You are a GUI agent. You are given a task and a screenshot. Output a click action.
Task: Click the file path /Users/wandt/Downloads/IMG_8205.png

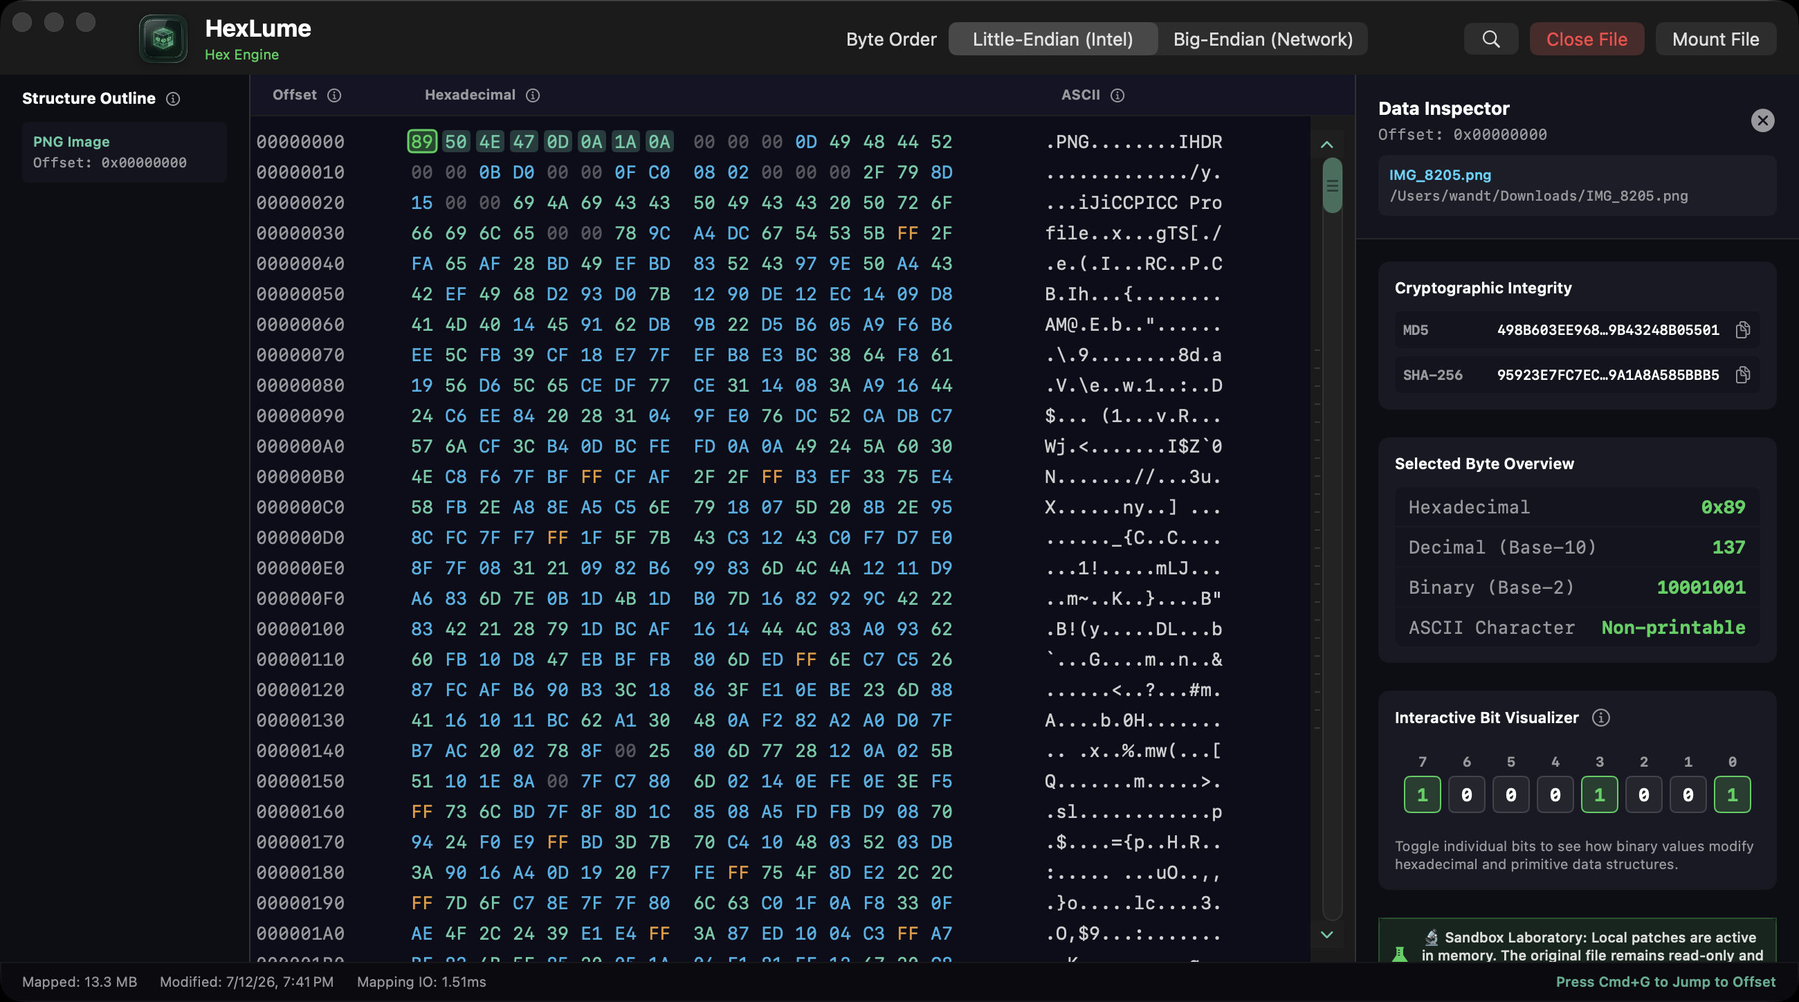coord(1539,196)
